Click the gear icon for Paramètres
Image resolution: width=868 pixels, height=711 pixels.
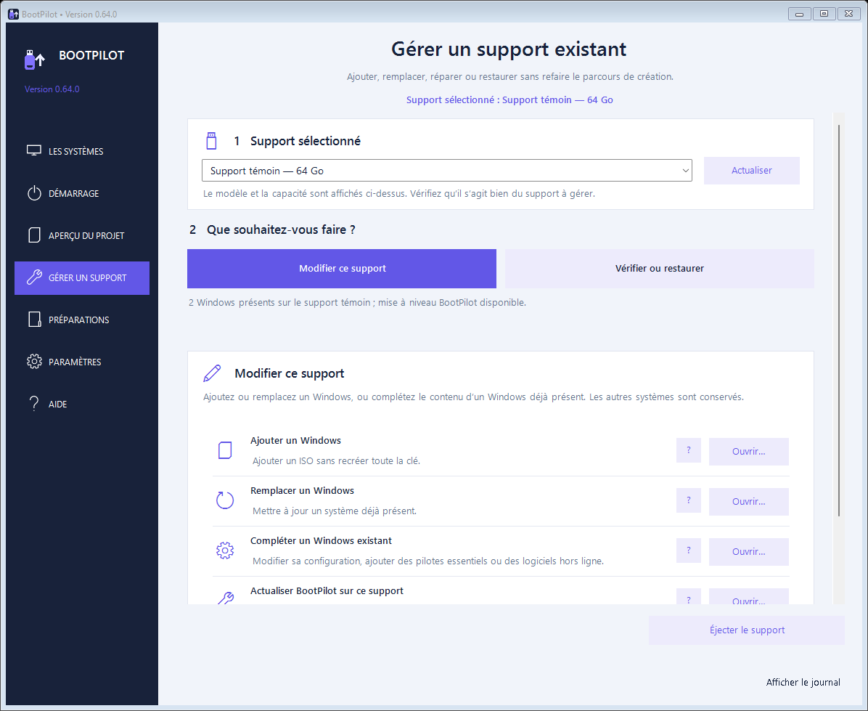pos(34,361)
